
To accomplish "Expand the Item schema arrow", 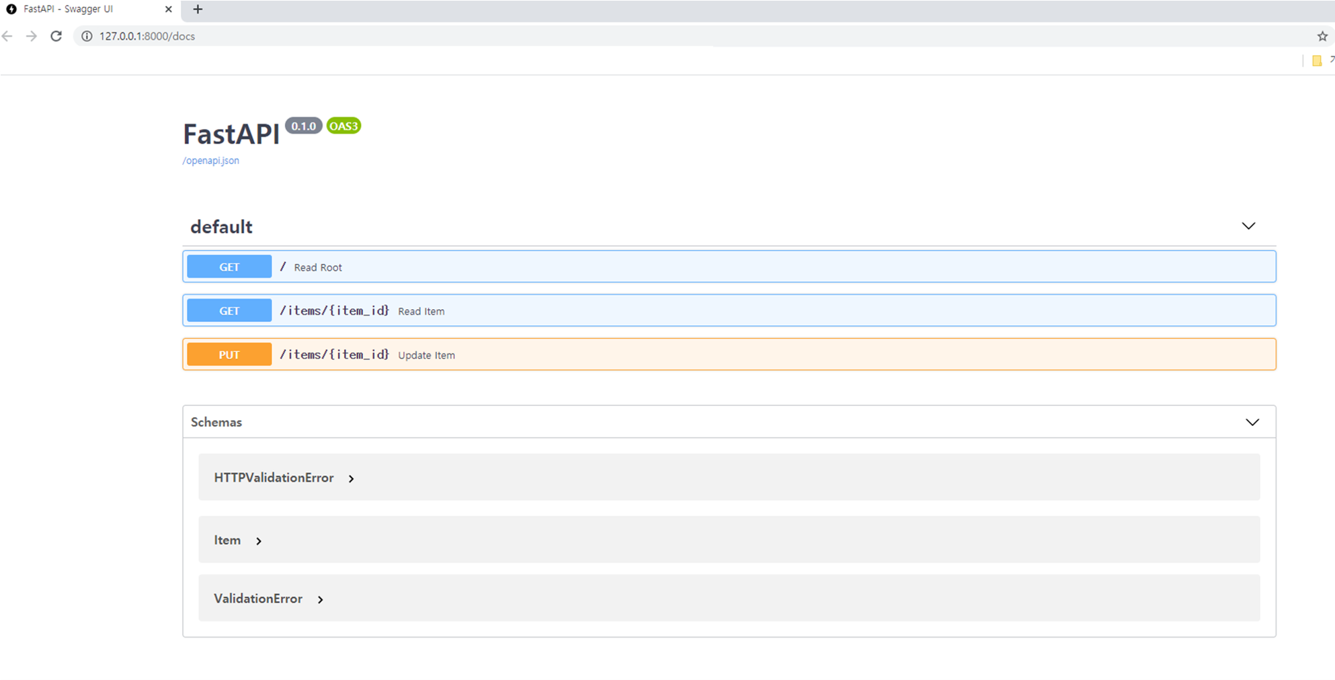I will 259,541.
